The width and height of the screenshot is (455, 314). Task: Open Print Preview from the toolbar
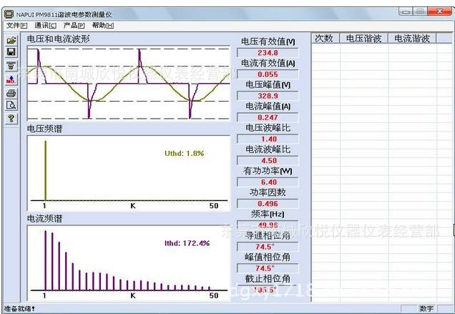[x=11, y=105]
